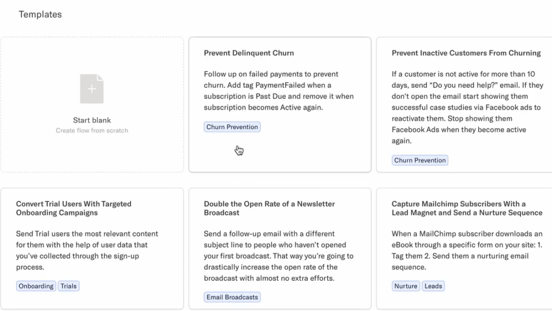Viewport: 552px width, 311px height.
Task: Select the Leads tag
Action: (x=433, y=286)
